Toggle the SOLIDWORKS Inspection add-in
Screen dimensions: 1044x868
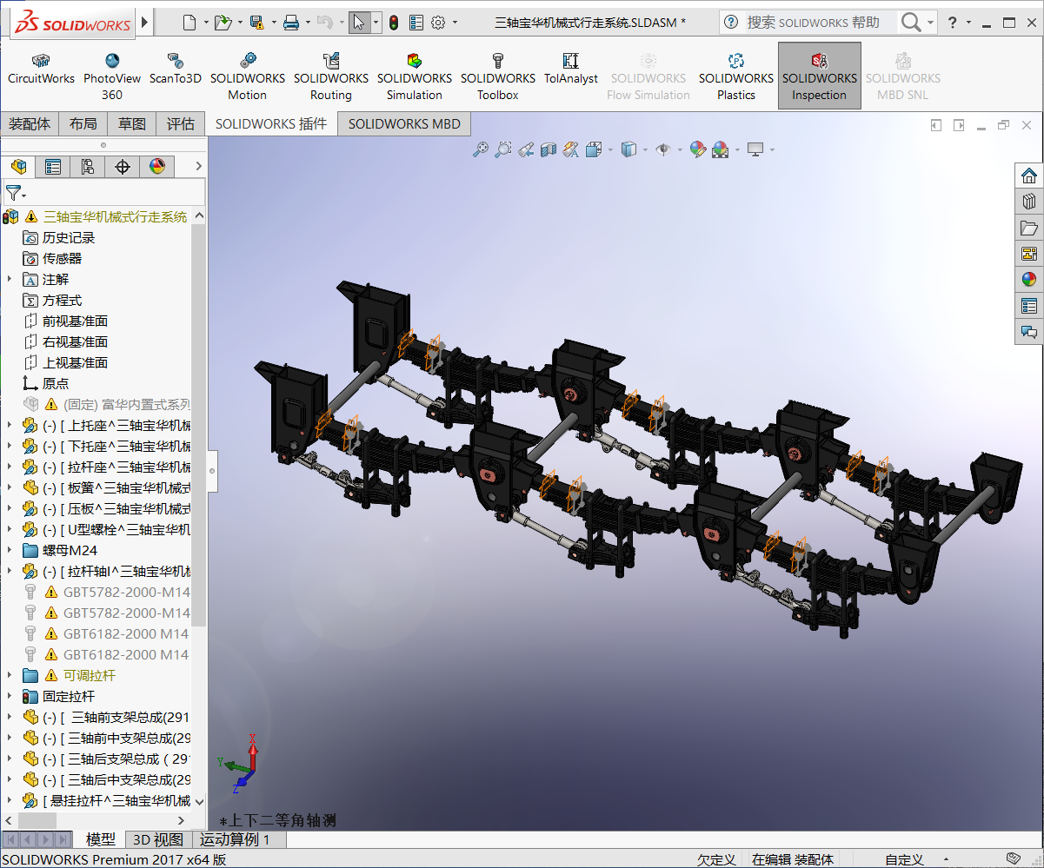click(x=819, y=76)
